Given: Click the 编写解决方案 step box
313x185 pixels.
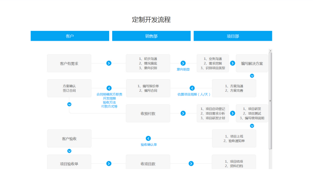Looking at the screenshot, I should (252, 63).
